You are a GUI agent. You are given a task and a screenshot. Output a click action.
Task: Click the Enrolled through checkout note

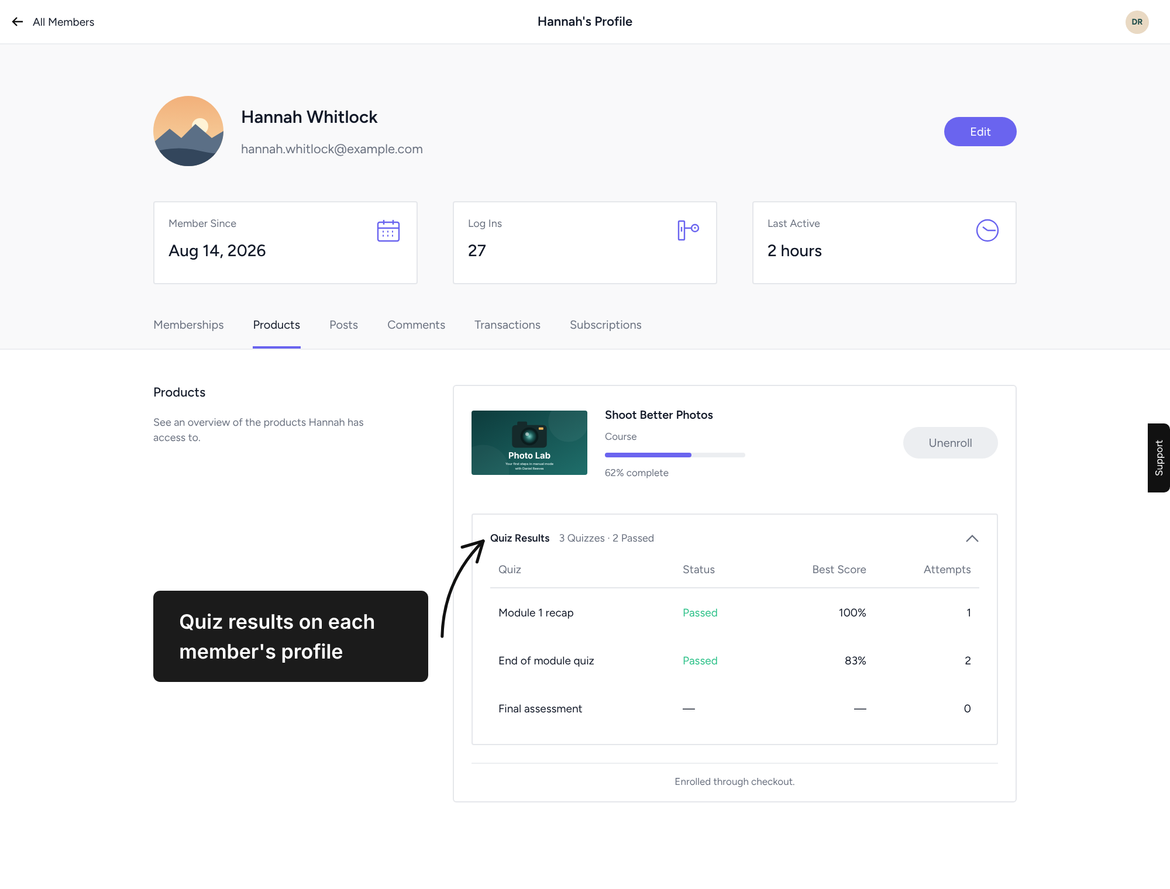pos(735,781)
